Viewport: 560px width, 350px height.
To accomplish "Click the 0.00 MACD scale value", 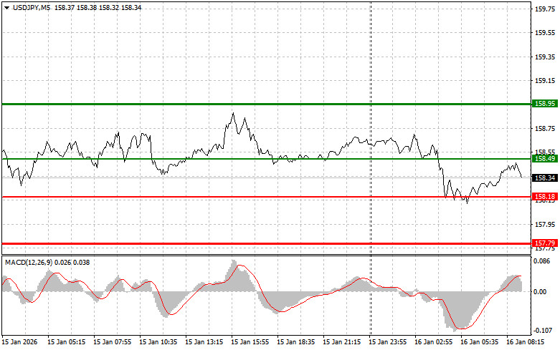I will pos(540,291).
